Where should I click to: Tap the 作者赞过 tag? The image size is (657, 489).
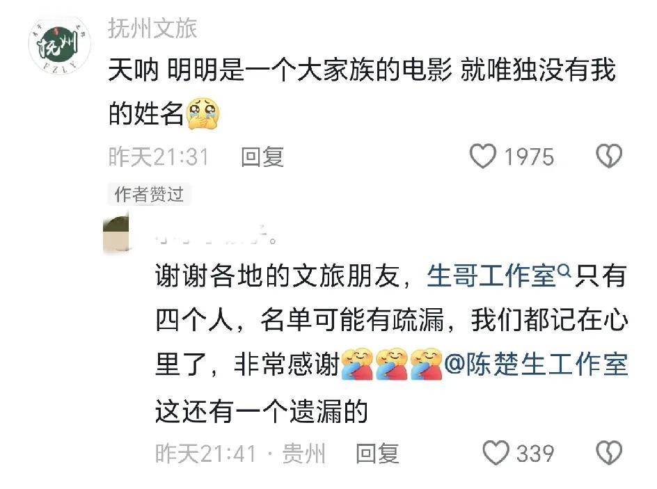pos(149,194)
